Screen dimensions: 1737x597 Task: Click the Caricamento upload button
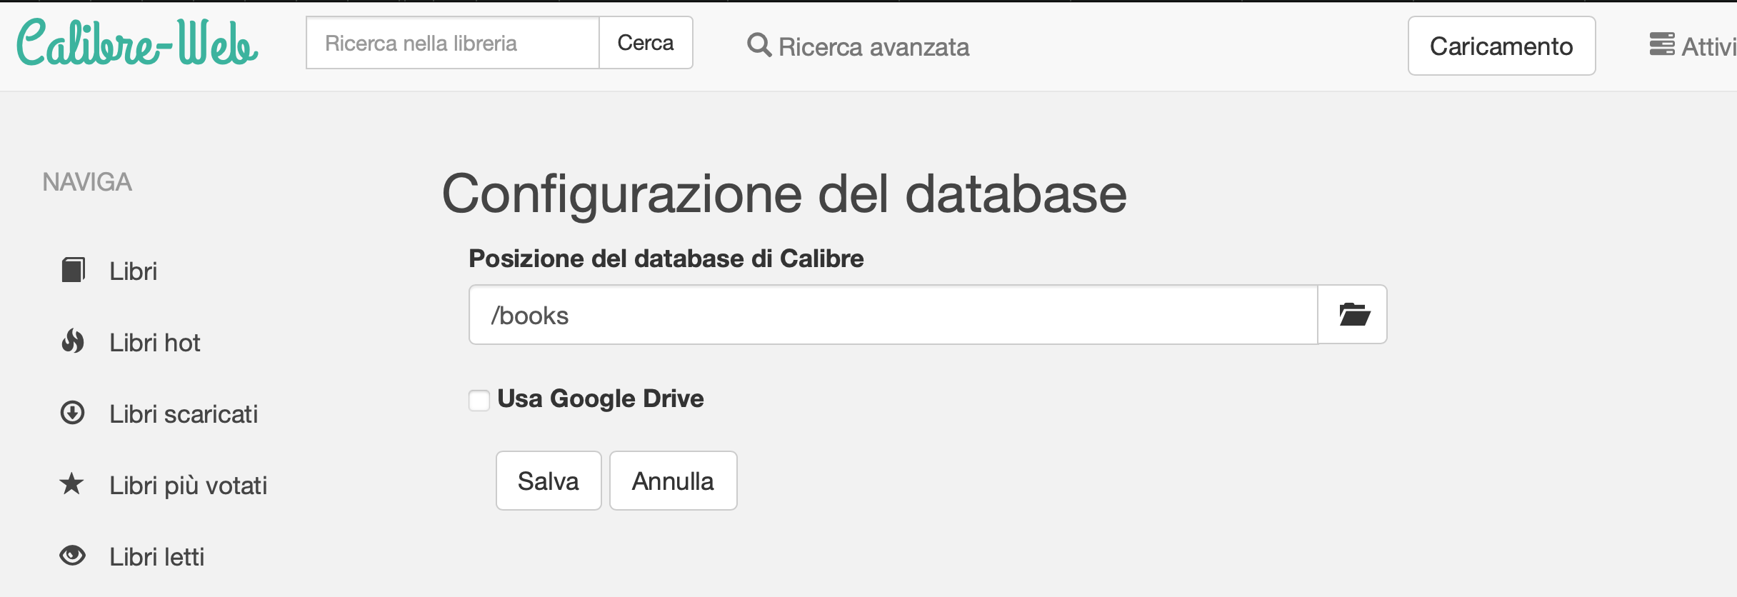coord(1501,46)
